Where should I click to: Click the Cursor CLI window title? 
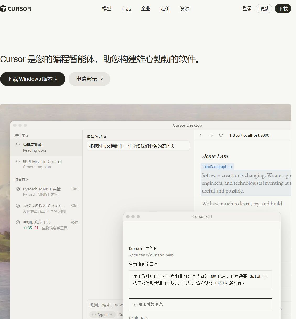click(202, 217)
